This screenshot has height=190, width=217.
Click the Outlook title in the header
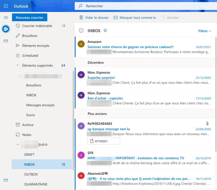point(21,6)
